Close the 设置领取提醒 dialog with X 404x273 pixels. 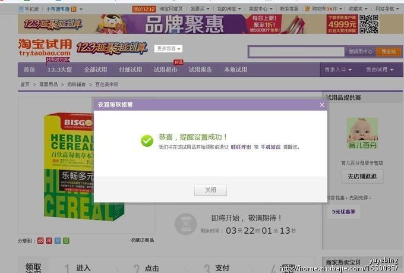322,105
